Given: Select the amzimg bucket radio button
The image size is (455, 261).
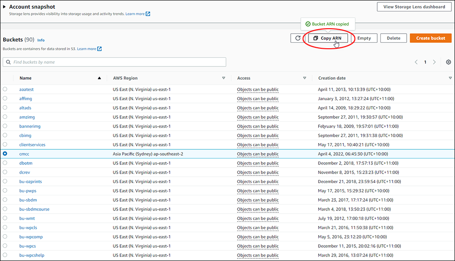Looking at the screenshot, I should [5, 117].
